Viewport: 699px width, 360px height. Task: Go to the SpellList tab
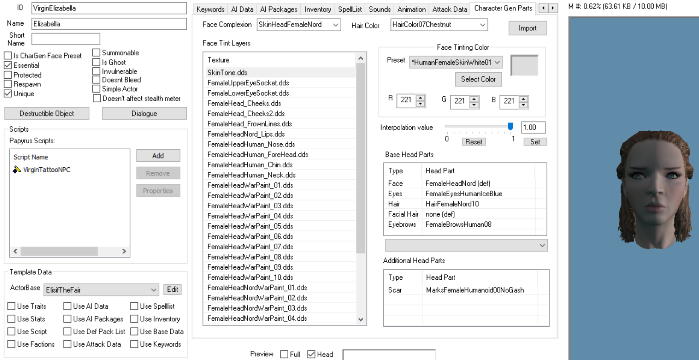(350, 9)
